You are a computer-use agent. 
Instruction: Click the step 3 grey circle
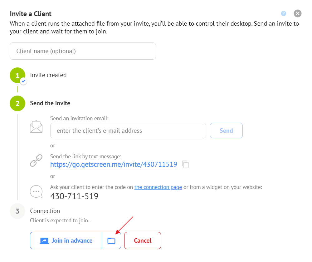pos(17,211)
